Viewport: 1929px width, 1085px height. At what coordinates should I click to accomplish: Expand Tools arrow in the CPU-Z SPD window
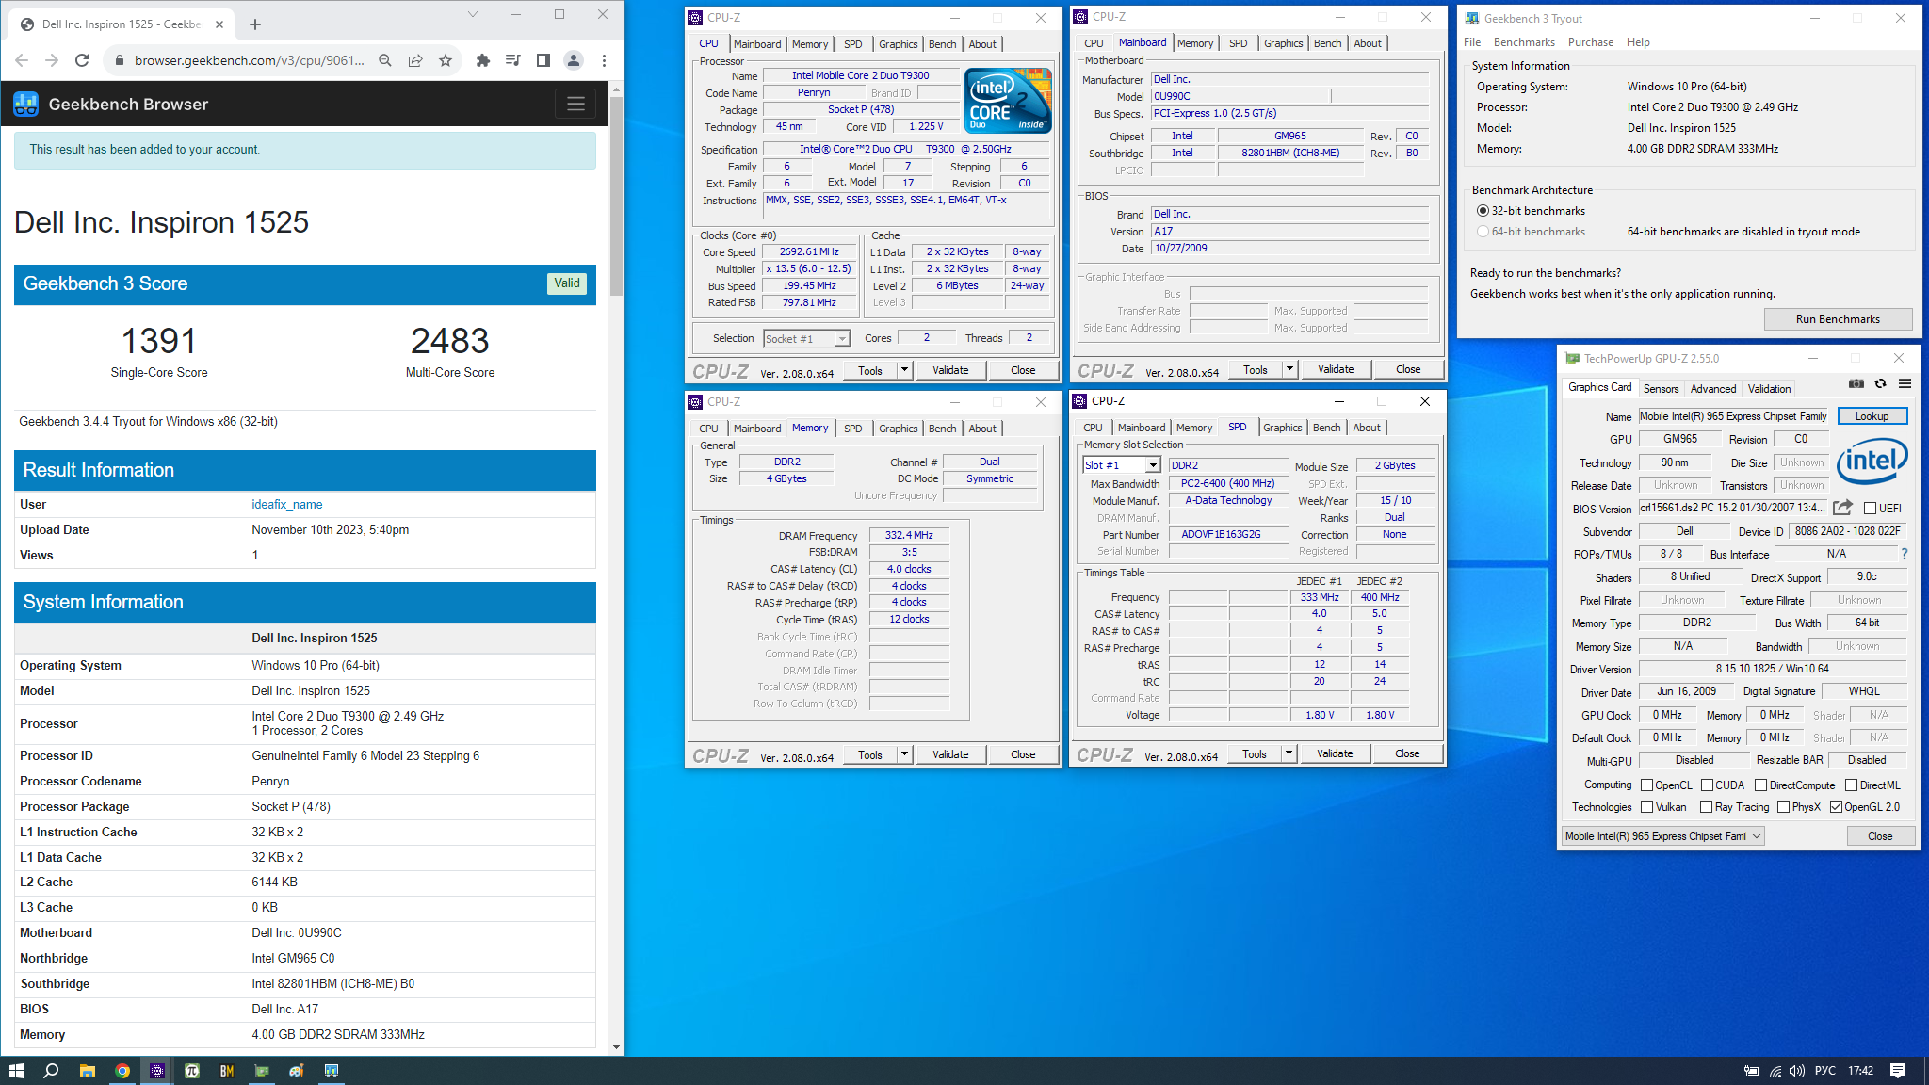point(1289,753)
